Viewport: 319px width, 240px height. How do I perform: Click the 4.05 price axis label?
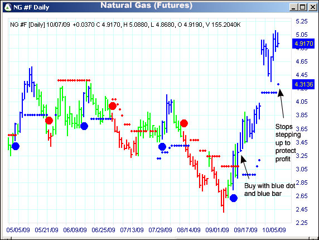pyautogui.click(x=302, y=102)
